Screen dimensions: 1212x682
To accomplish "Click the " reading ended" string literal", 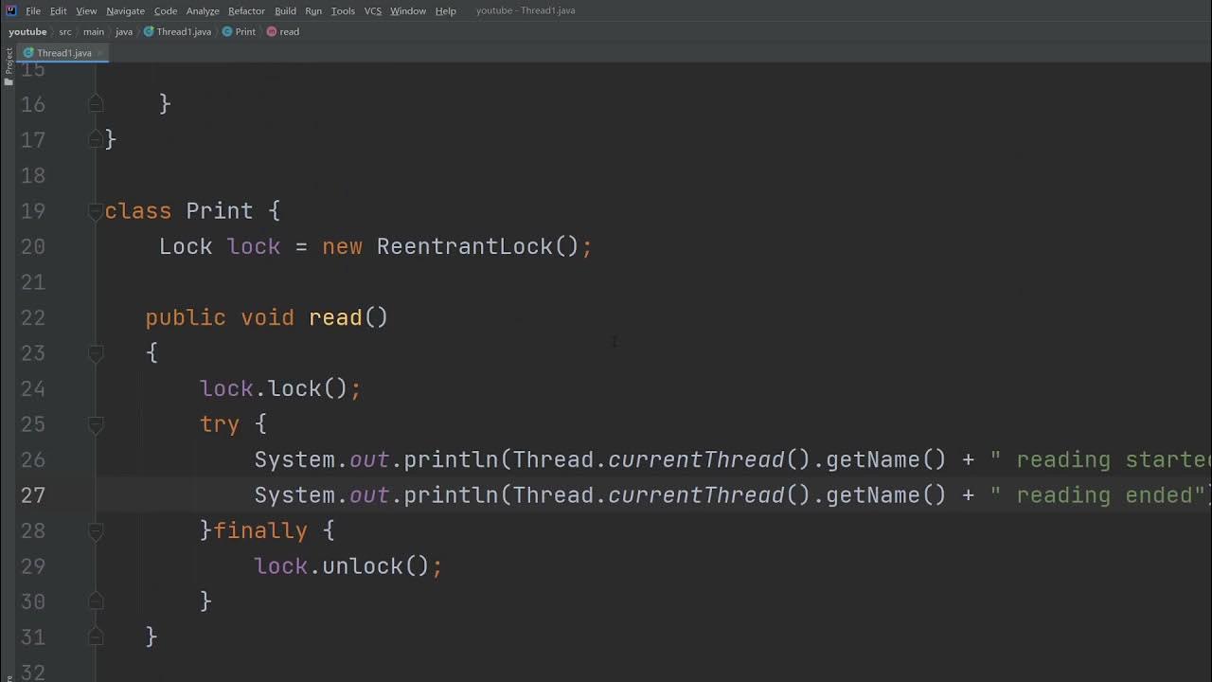I will tap(1097, 494).
